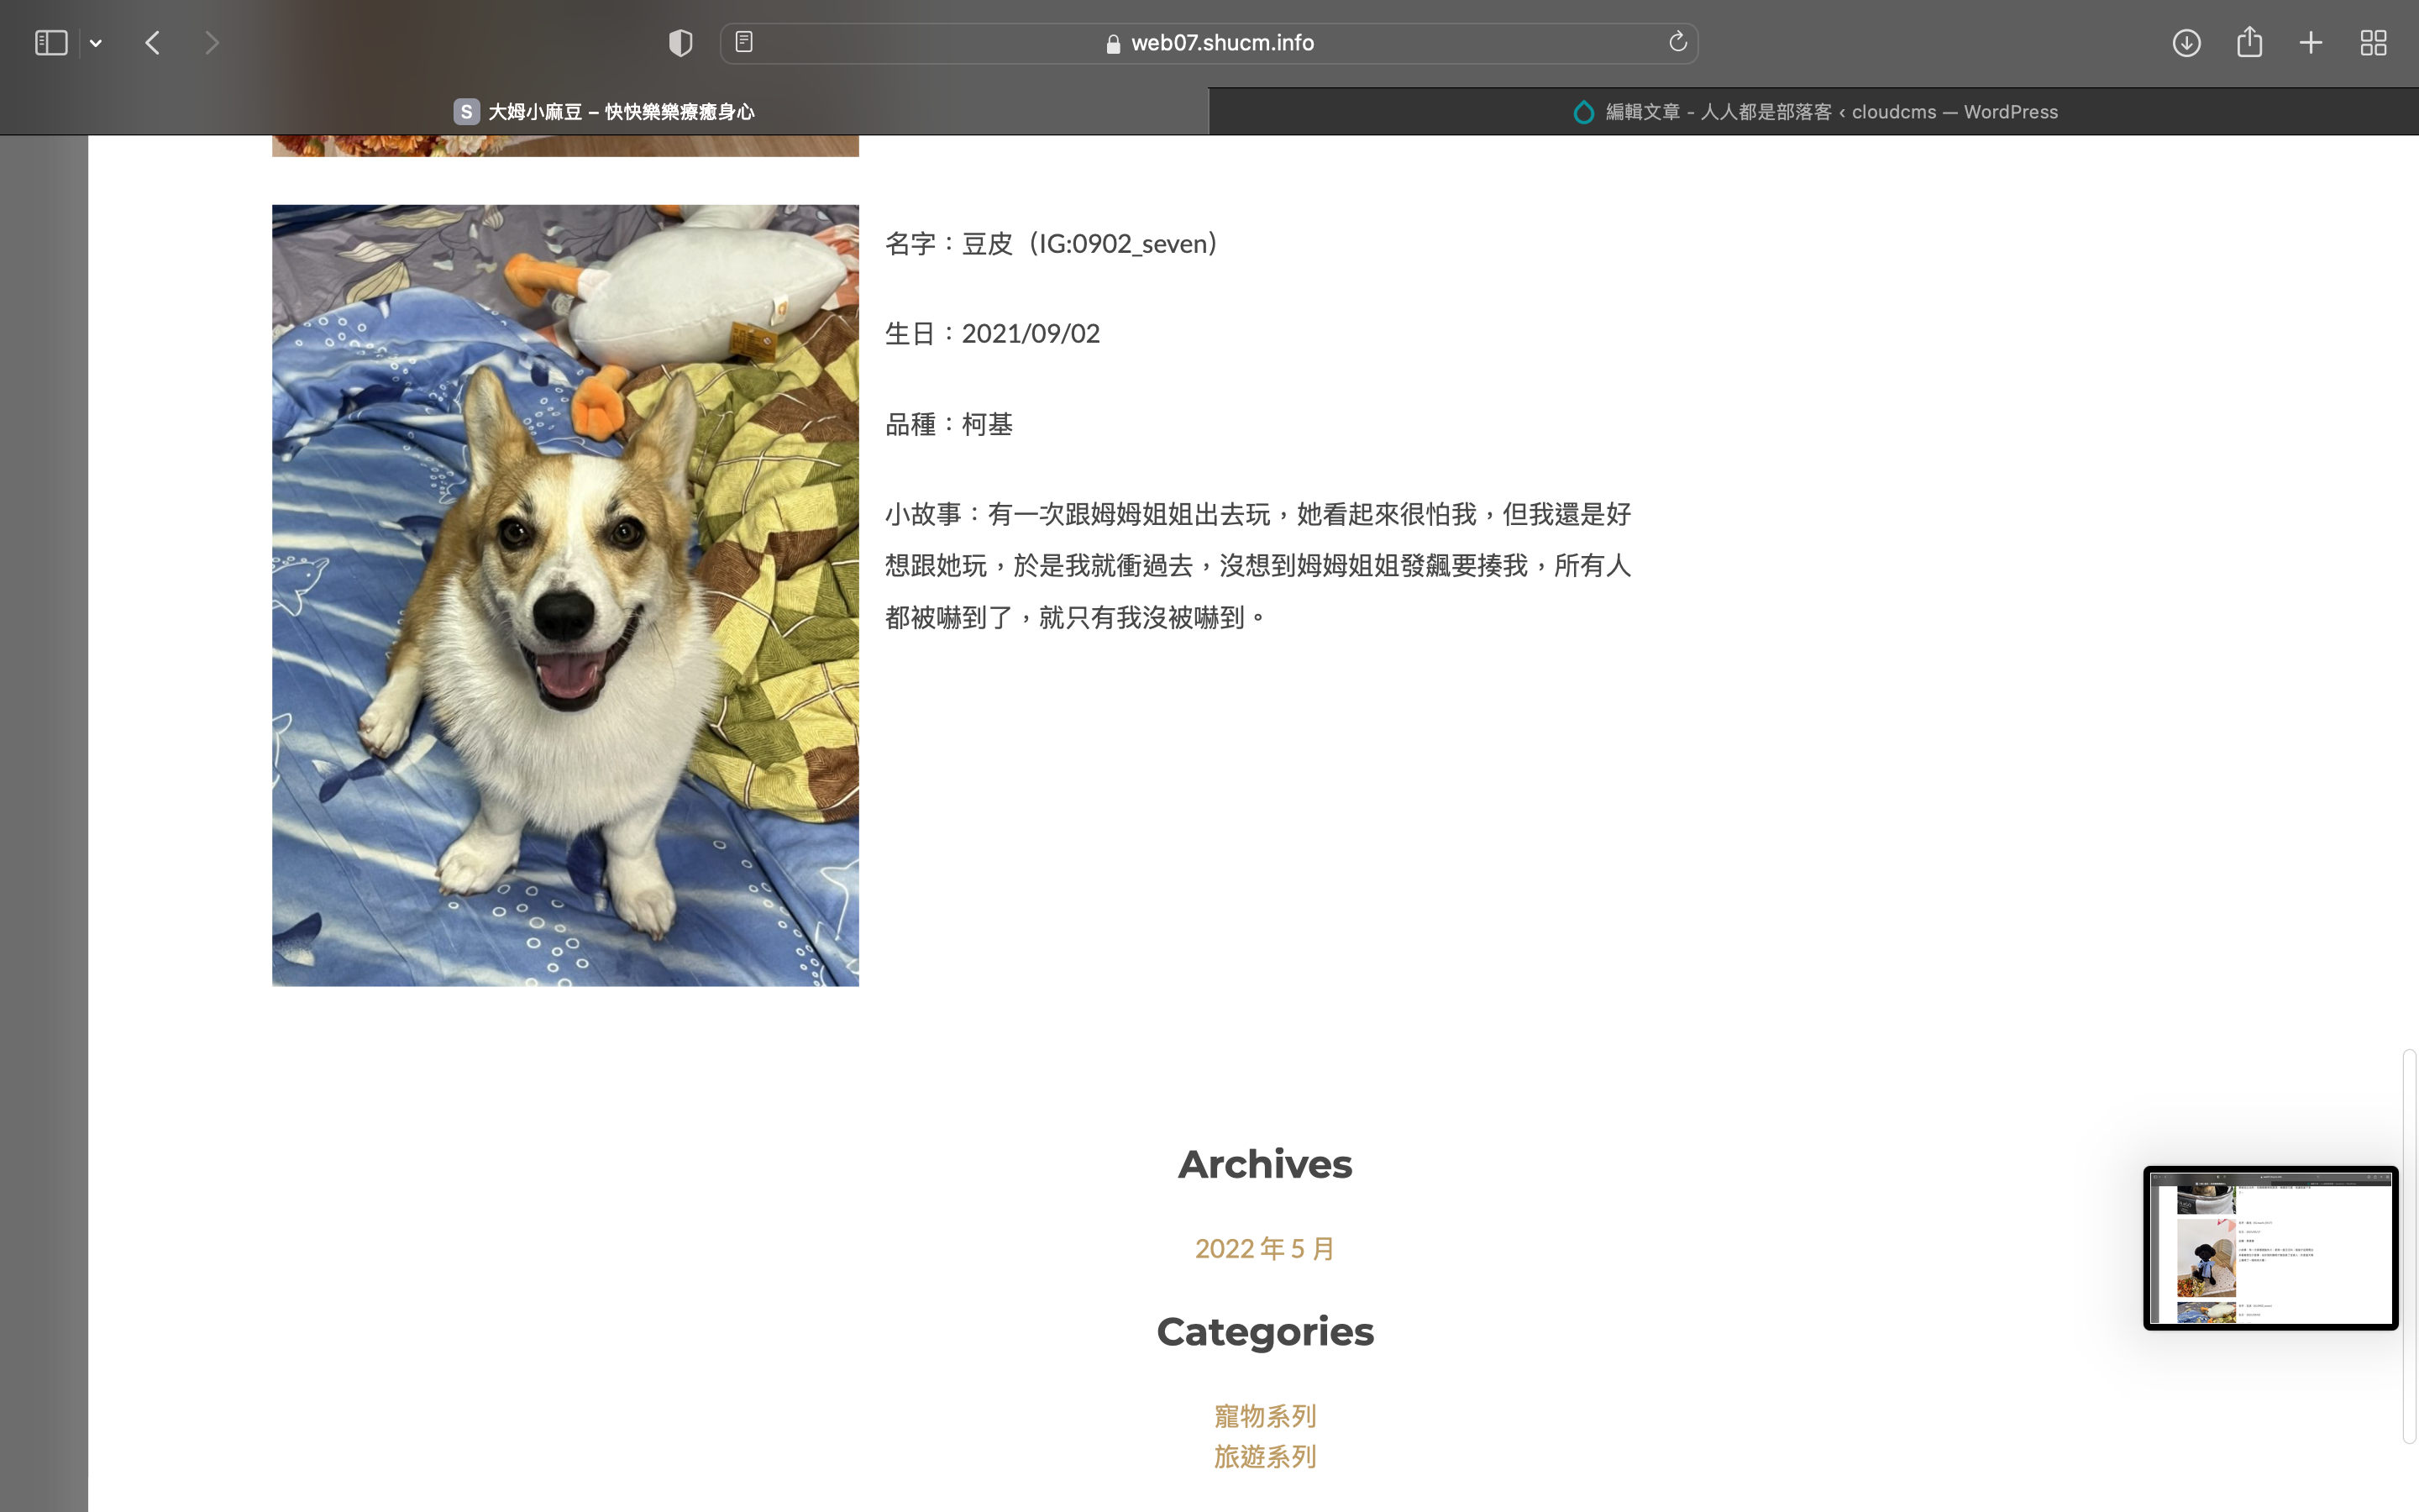Reload the current page

tap(1677, 42)
